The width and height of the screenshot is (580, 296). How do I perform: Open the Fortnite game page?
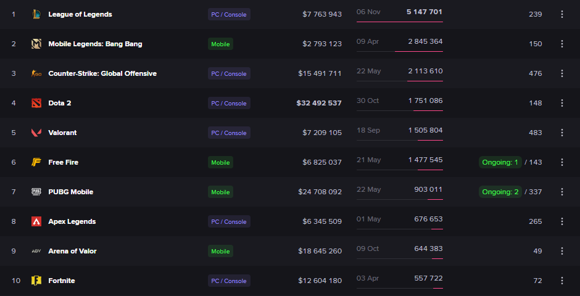coord(62,281)
